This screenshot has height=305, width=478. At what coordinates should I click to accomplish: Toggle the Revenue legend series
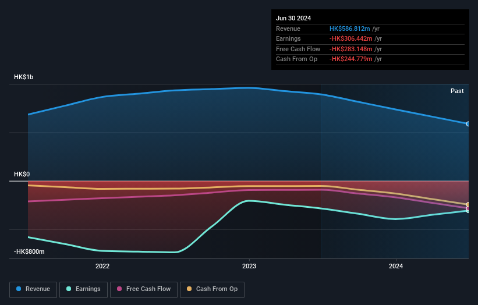(33, 289)
